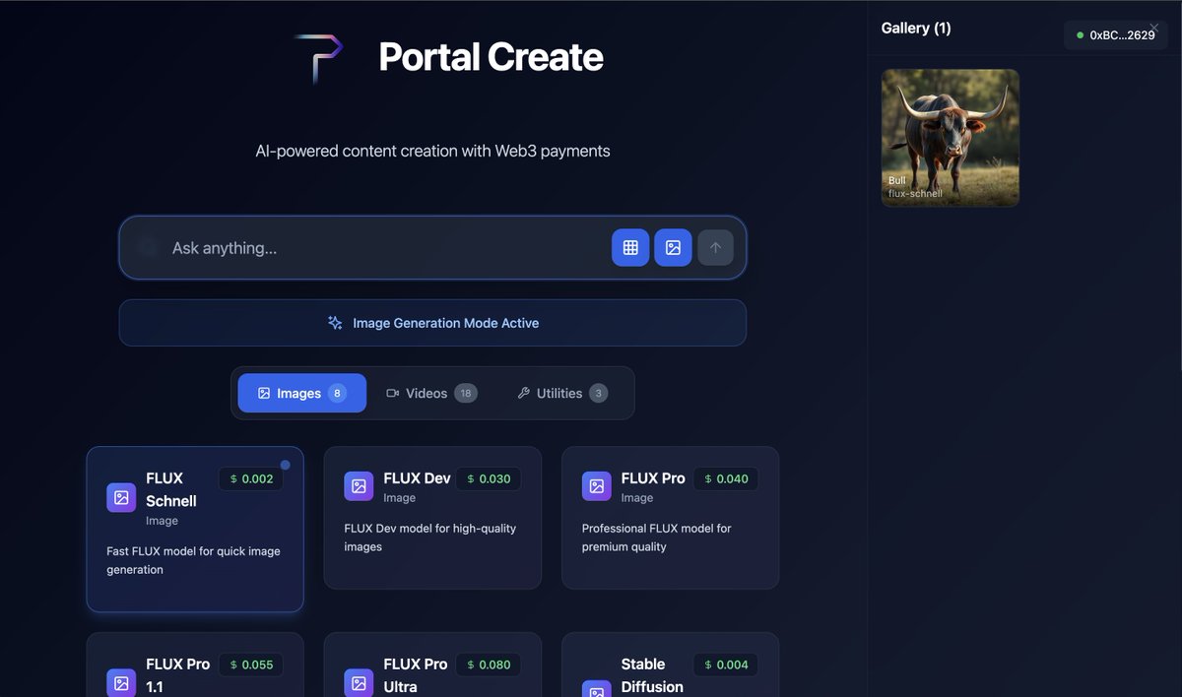Click the Stable Diffusion model icon
1182x697 pixels.
596,689
